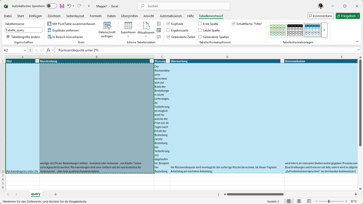This screenshot has height=204, width=363.
Task: Click the Kommentare button
Action: pyautogui.click(x=321, y=16)
